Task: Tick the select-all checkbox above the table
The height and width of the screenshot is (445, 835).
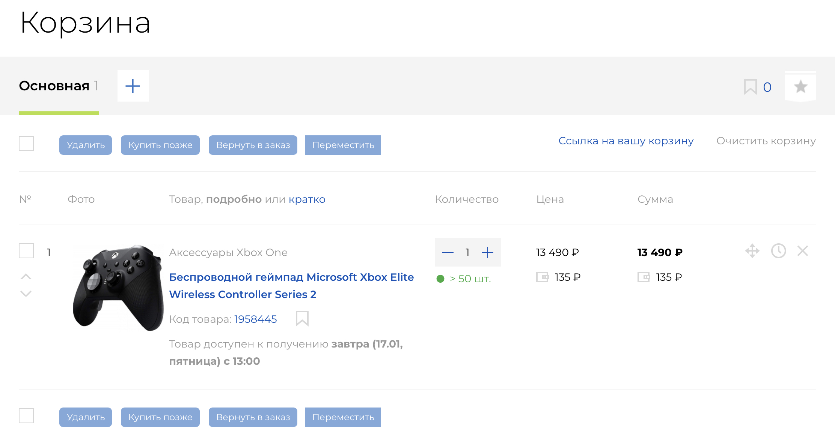Action: 26,144
